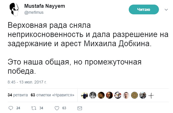Open the eagle avatar liker profile
Screen dimensions: 173x113
(x=118, y=95)
